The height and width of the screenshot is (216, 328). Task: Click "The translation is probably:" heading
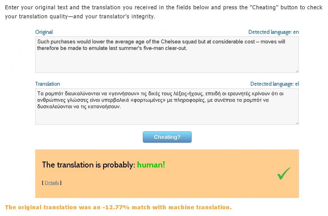tap(88, 165)
